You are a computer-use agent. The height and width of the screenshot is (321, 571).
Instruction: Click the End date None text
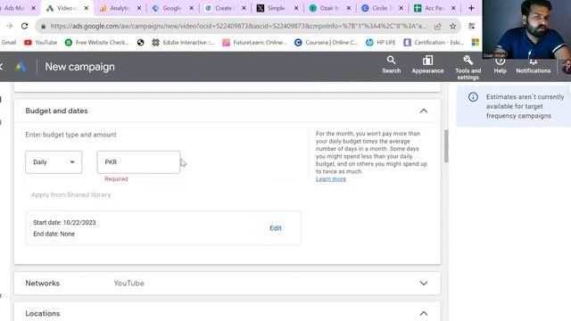coord(54,234)
